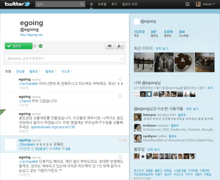Open the http://egoing.net link
This screenshot has width=220, height=180.
tap(31, 35)
